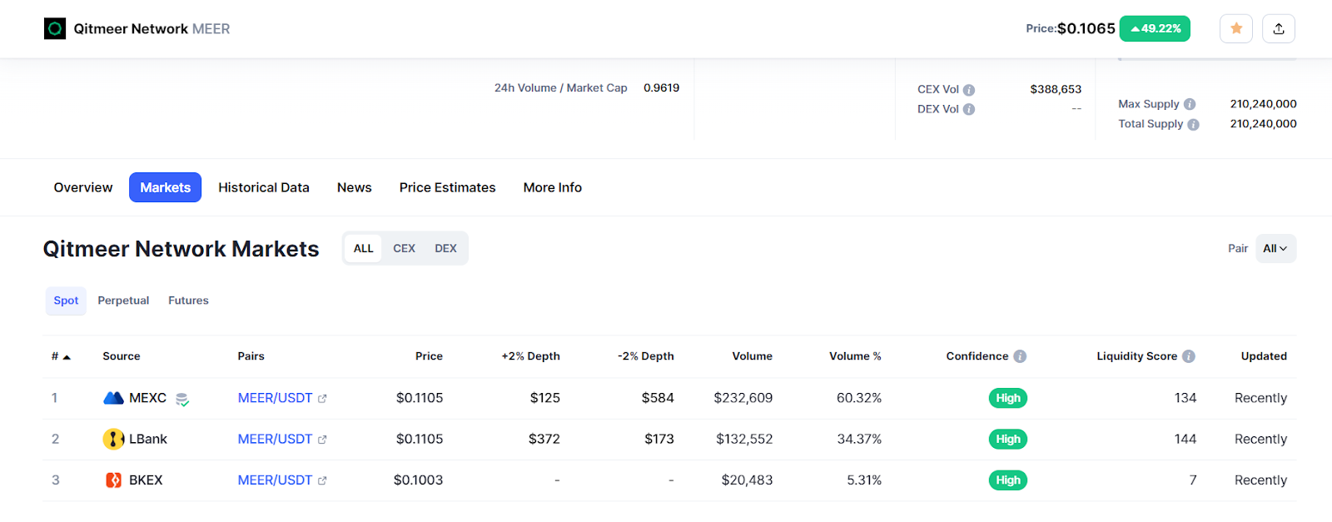Click DEX Vol info icon
Screen dimensions: 1332x522
tap(969, 109)
